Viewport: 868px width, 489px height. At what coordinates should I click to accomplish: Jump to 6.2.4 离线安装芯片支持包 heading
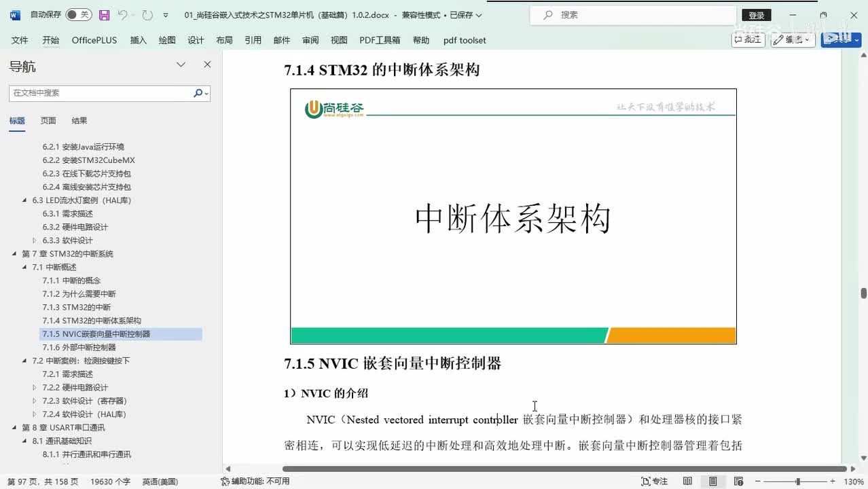87,187
